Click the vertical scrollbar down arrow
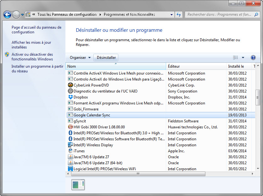 pyautogui.click(x=258, y=169)
